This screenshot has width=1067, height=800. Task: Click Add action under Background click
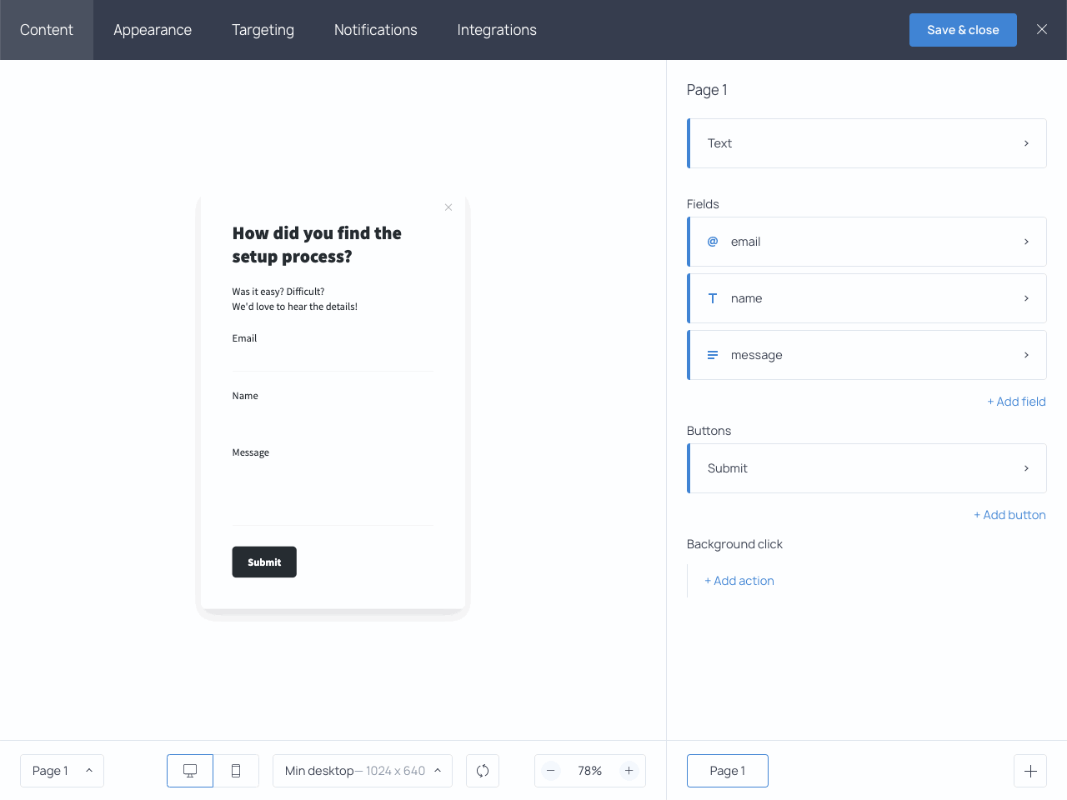pos(739,580)
